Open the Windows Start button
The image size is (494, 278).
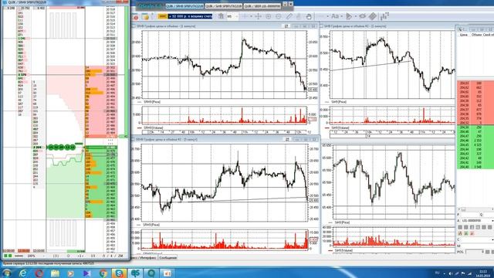[x=7, y=273]
